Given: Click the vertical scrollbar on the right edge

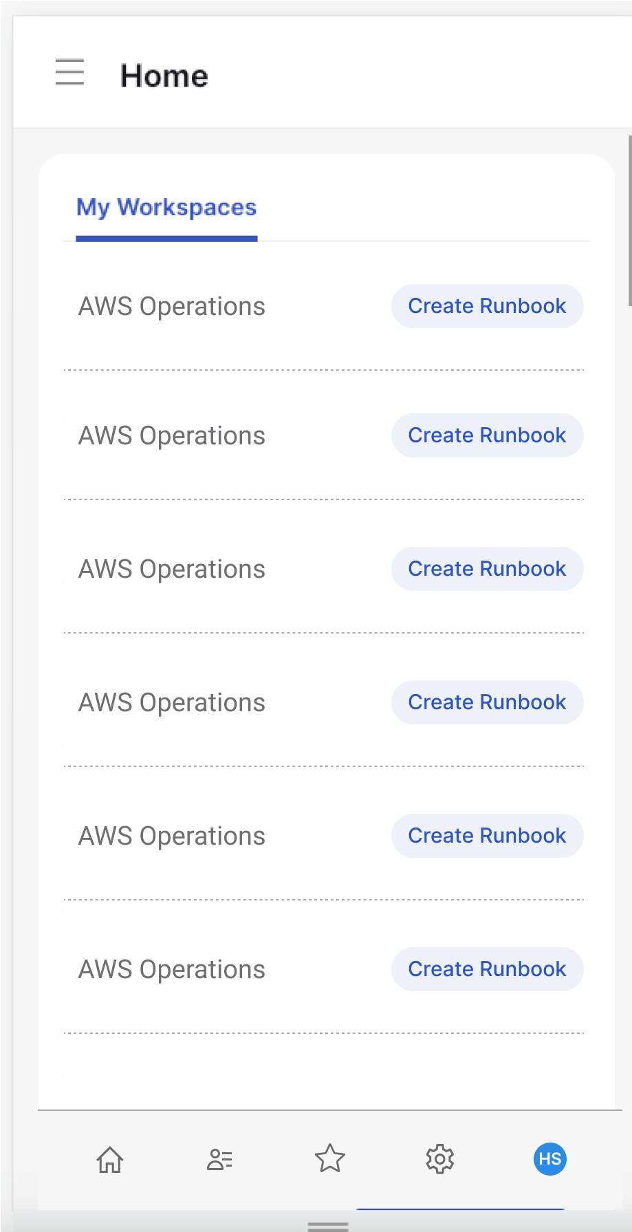Looking at the screenshot, I should click(x=629, y=220).
